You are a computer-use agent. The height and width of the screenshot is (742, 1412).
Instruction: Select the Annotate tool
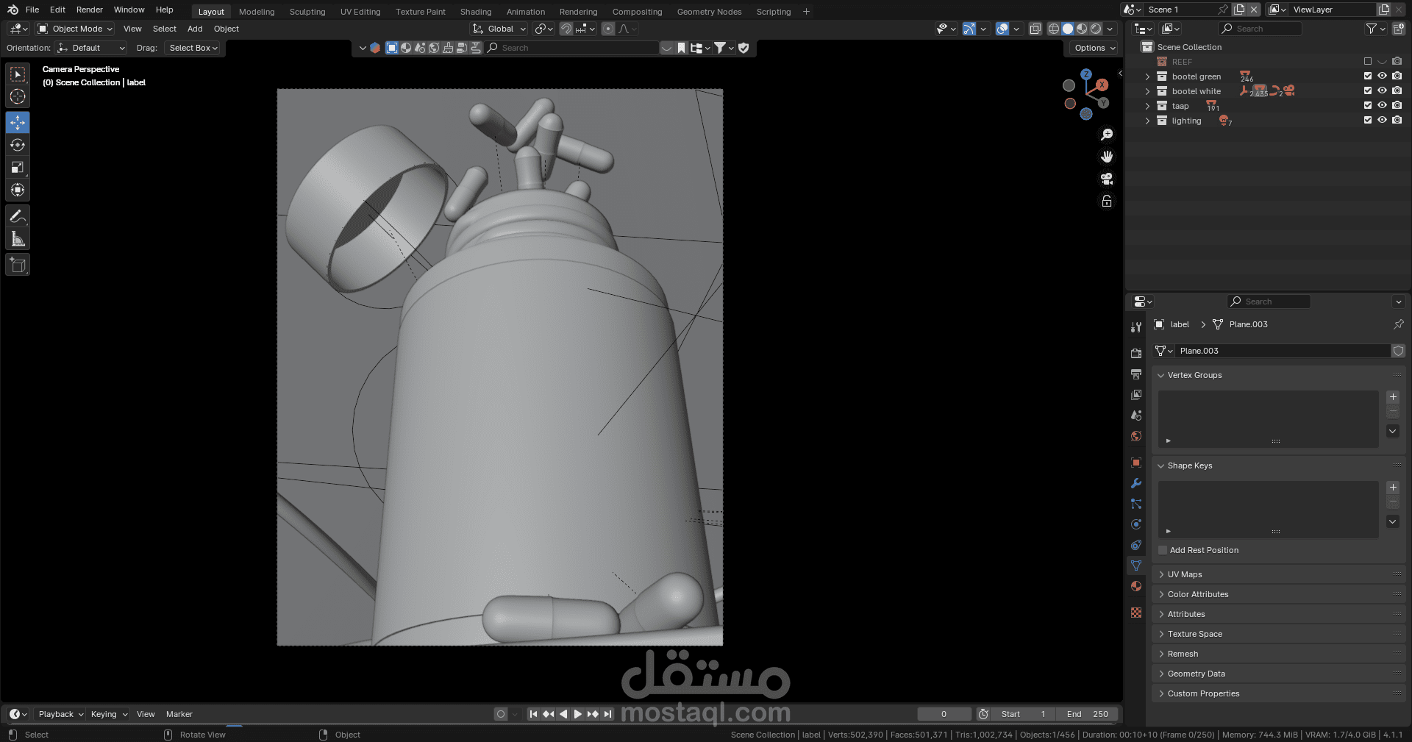pos(18,216)
